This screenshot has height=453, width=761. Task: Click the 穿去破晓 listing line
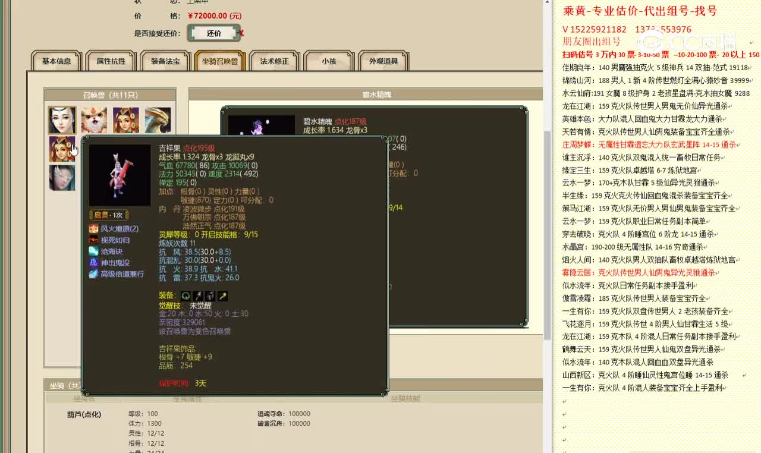click(641, 234)
